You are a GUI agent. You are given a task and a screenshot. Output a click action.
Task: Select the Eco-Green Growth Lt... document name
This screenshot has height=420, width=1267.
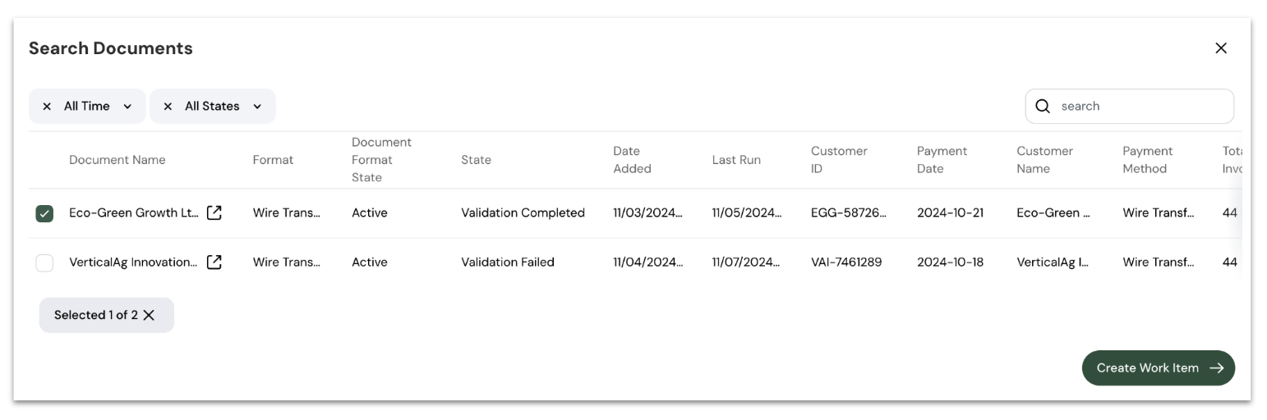[134, 212]
